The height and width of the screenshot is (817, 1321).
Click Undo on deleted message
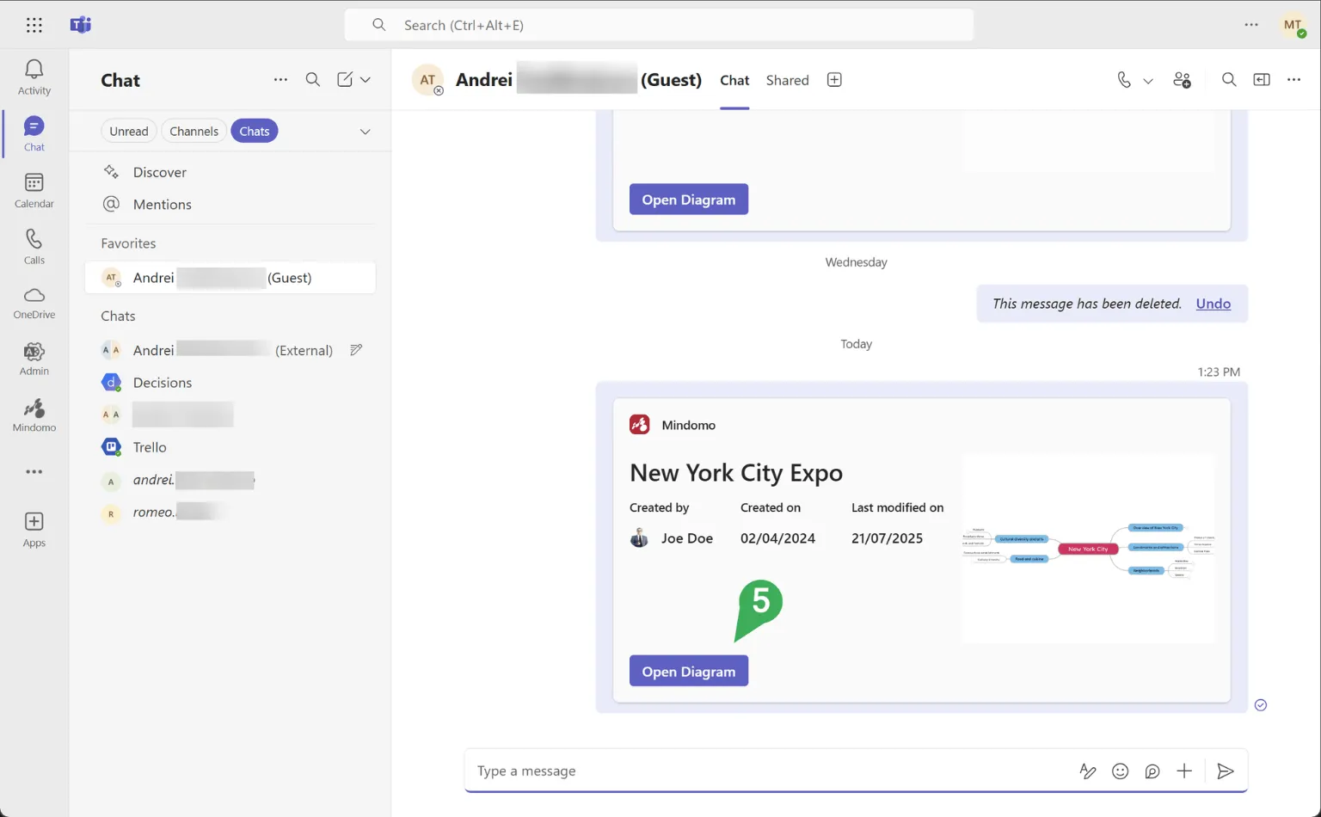point(1213,304)
